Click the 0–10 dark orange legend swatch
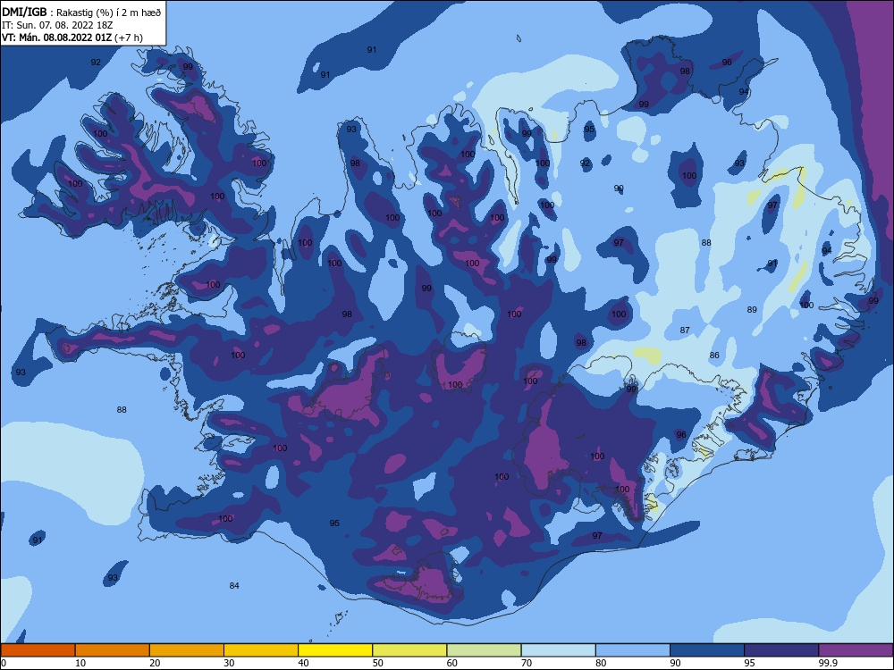 click(x=38, y=650)
